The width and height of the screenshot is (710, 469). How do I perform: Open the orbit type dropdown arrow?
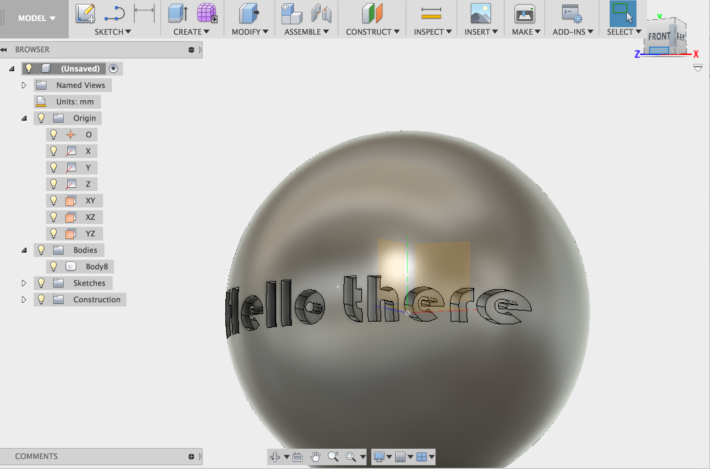point(286,457)
